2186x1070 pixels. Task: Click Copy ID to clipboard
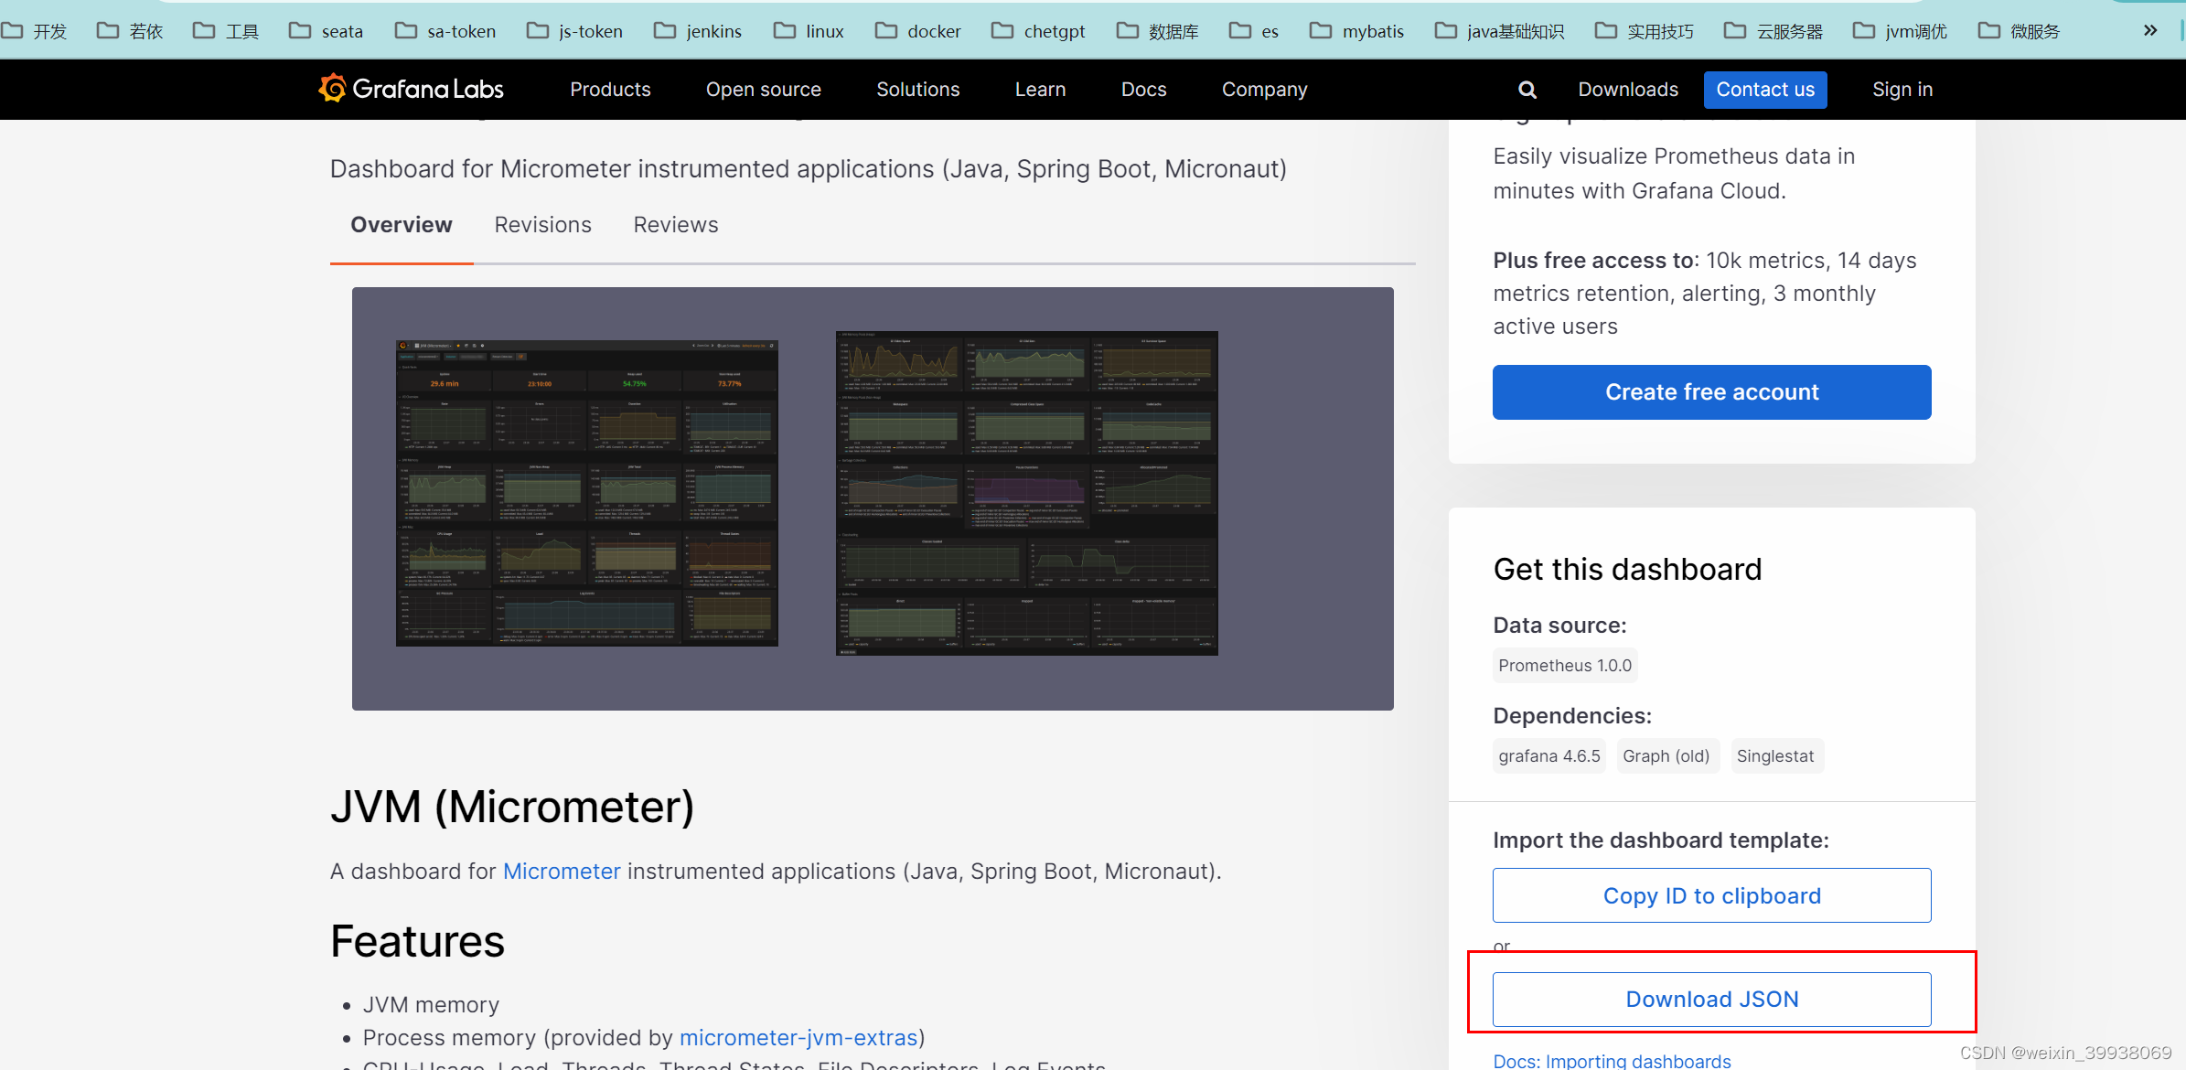coord(1711,895)
